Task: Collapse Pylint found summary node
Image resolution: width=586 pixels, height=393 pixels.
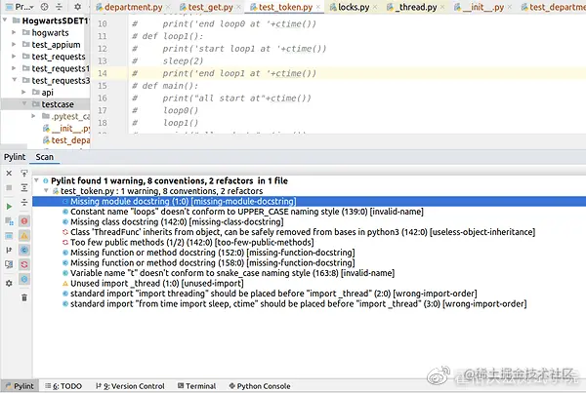Action: click(37, 180)
